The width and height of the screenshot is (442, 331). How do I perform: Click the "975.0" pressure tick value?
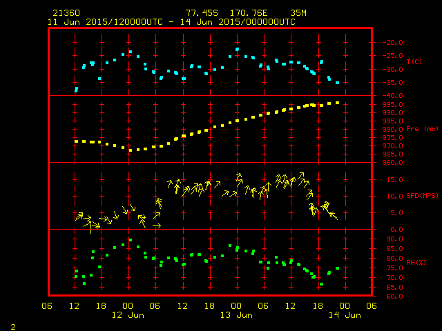pyautogui.click(x=393, y=138)
